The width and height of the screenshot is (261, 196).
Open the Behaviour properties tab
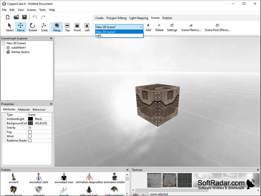click(x=39, y=110)
